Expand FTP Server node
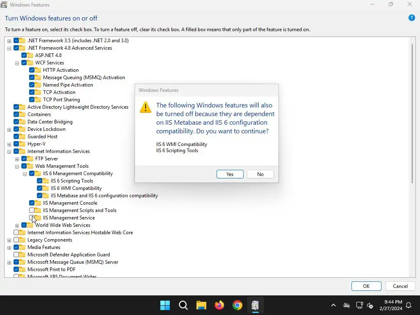420x315 pixels. coord(17,159)
